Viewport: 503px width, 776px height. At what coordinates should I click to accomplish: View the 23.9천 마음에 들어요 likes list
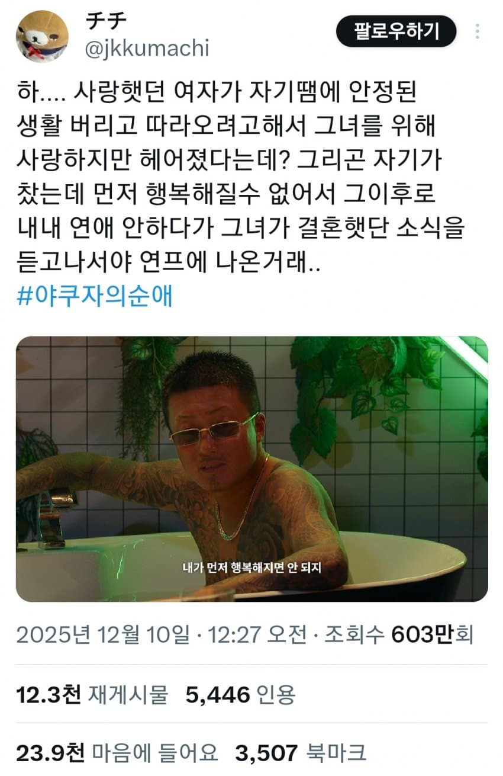117,753
